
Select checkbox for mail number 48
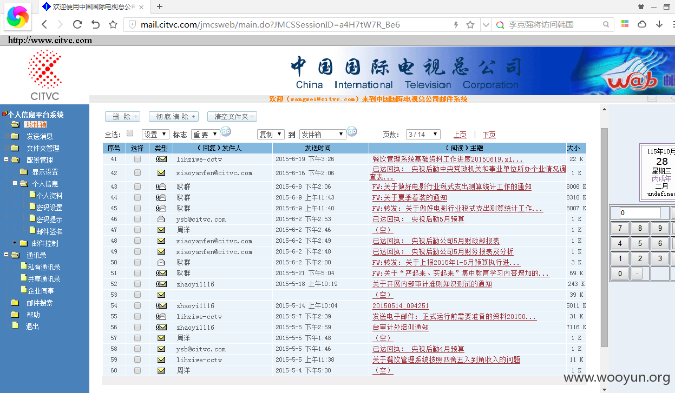pos(137,241)
